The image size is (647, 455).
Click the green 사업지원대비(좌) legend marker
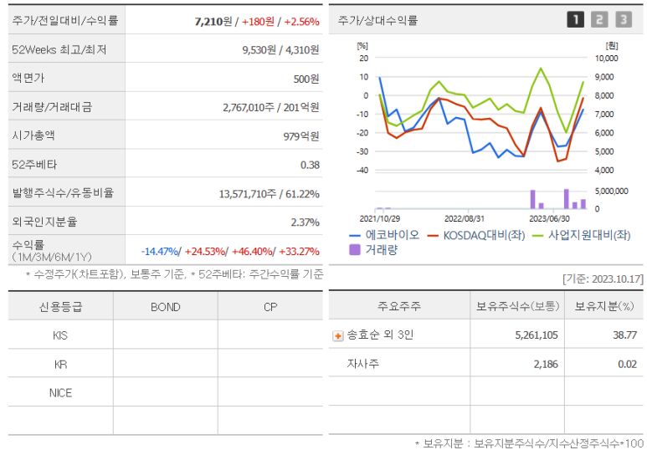coord(537,236)
